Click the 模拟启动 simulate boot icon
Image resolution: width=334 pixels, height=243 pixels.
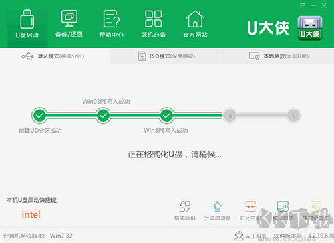click(x=283, y=206)
